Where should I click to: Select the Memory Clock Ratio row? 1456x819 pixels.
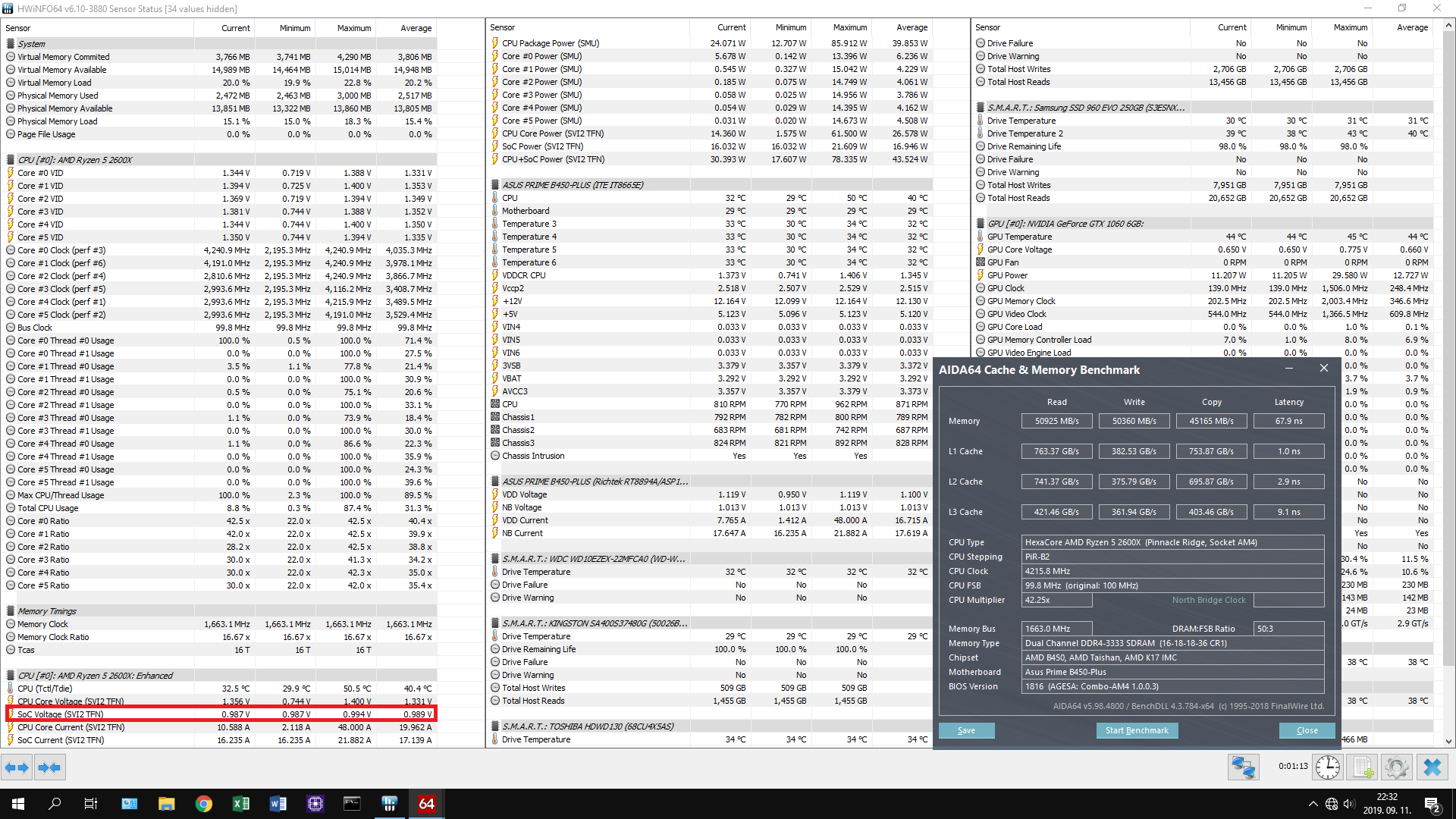219,637
